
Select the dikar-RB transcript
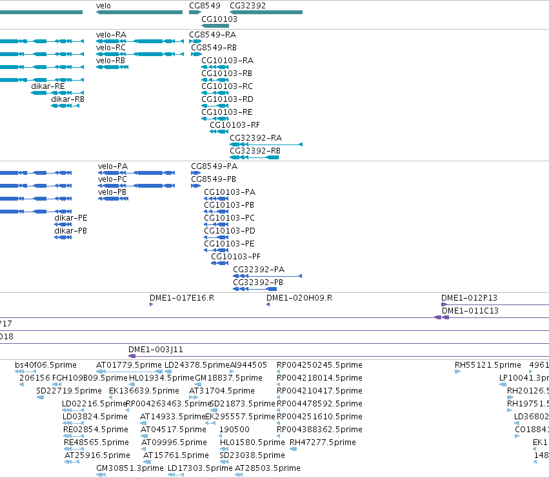[x=65, y=106]
